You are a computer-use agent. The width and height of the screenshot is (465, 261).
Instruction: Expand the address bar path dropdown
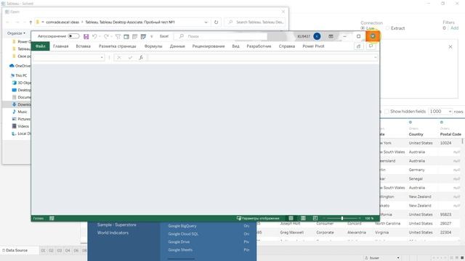pos(206,22)
